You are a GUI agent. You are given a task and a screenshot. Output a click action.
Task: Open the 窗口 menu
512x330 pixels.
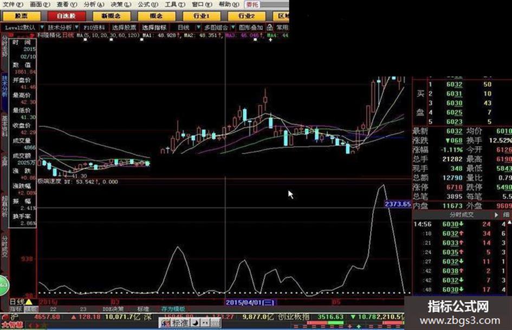tap(202, 4)
